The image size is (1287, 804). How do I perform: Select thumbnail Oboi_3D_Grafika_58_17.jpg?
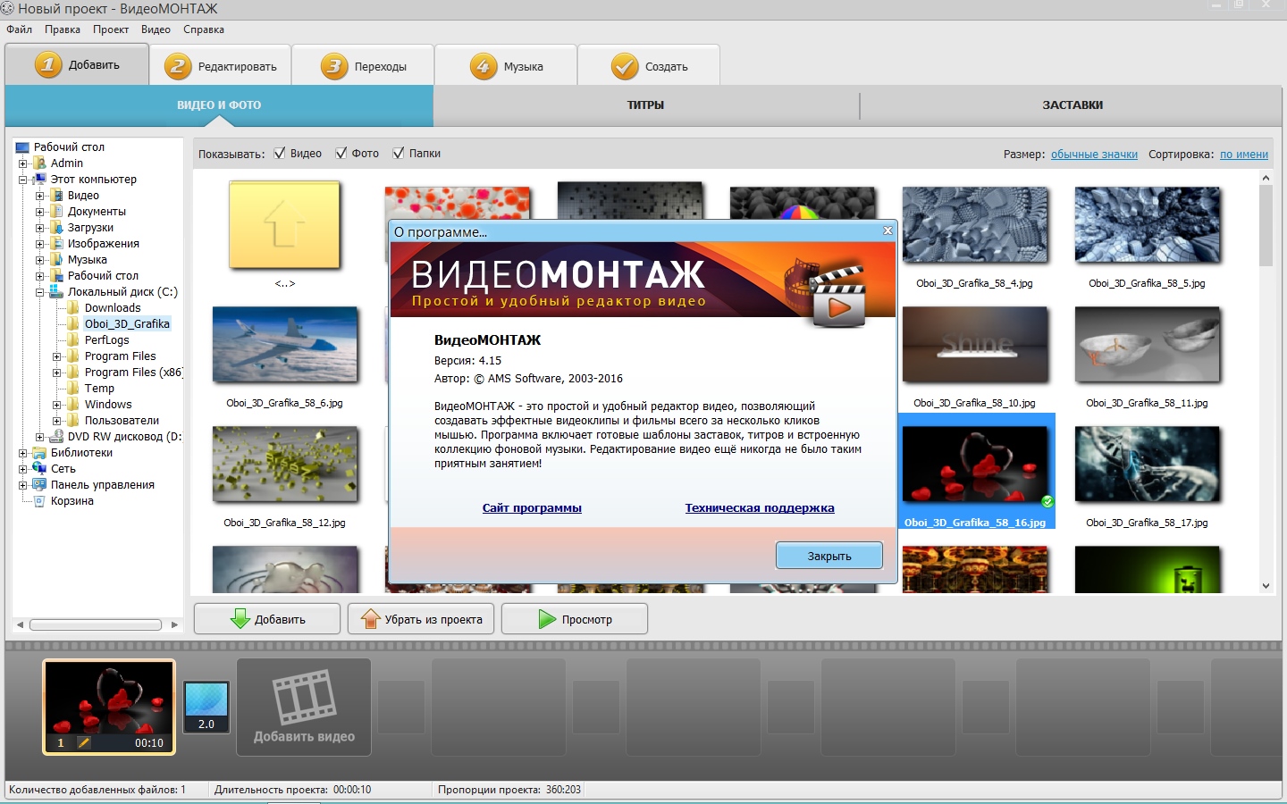pos(1148,464)
